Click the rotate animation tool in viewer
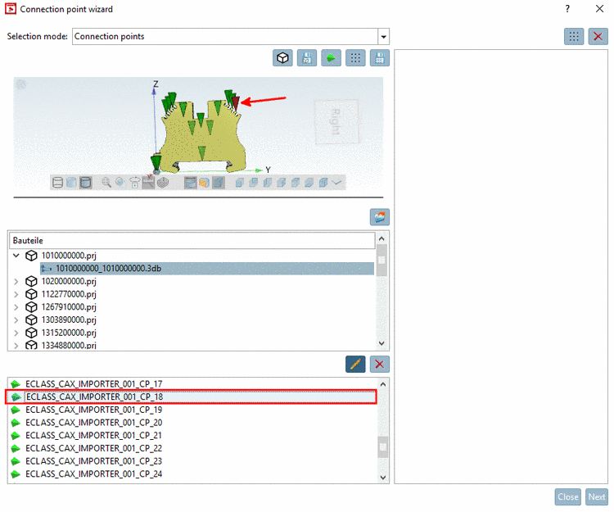Viewport: 614px width, 512px height. pyautogui.click(x=134, y=183)
